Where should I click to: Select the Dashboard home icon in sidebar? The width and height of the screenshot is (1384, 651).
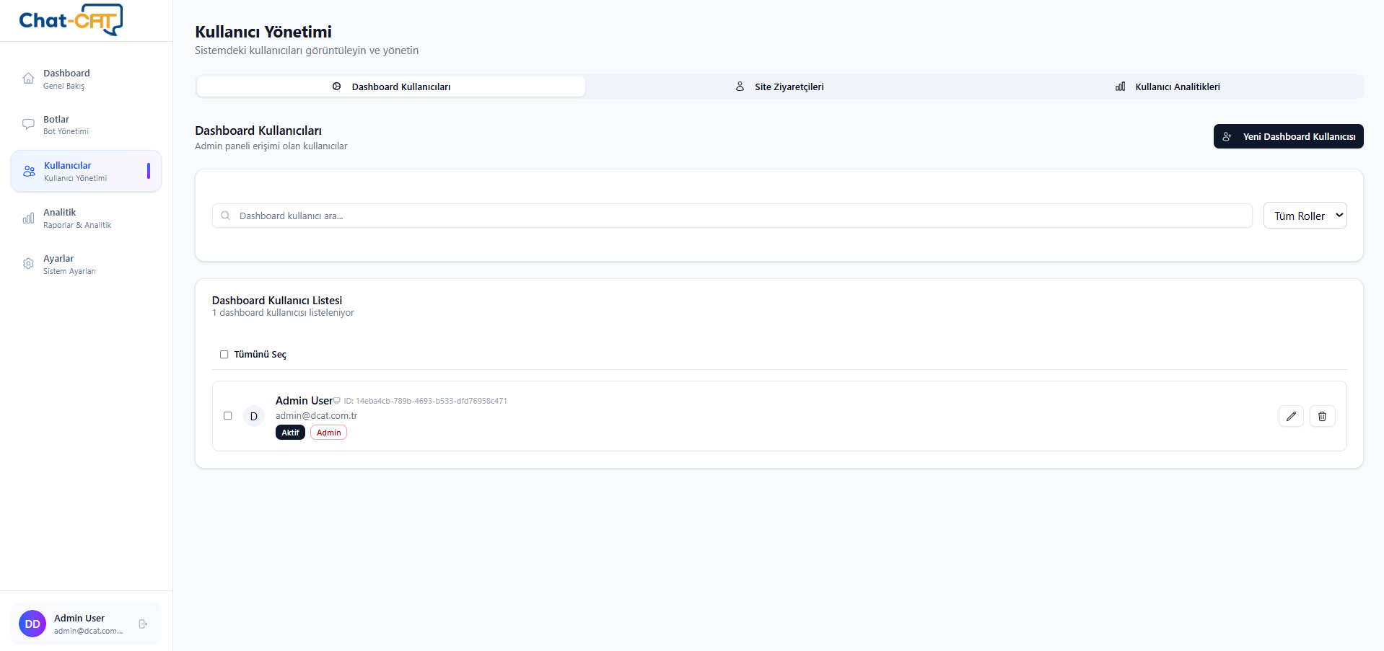27,78
